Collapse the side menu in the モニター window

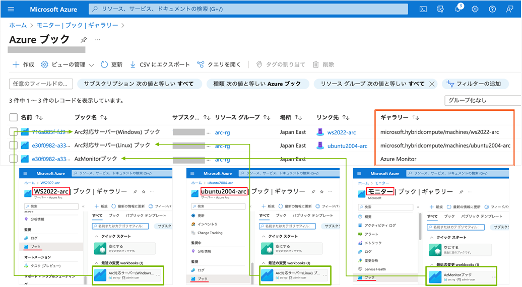(x=418, y=207)
